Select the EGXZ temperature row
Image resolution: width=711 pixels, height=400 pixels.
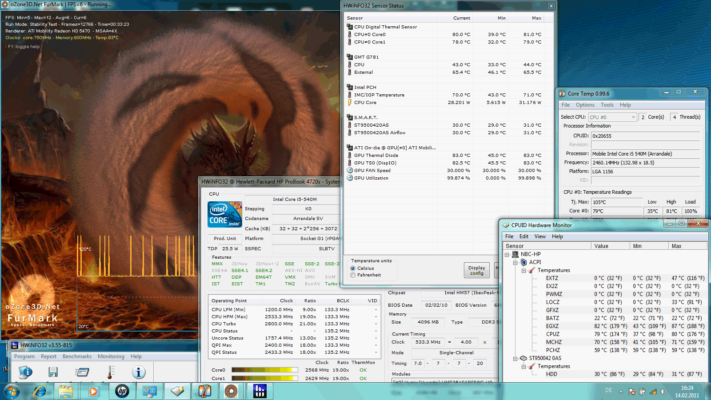[605, 326]
